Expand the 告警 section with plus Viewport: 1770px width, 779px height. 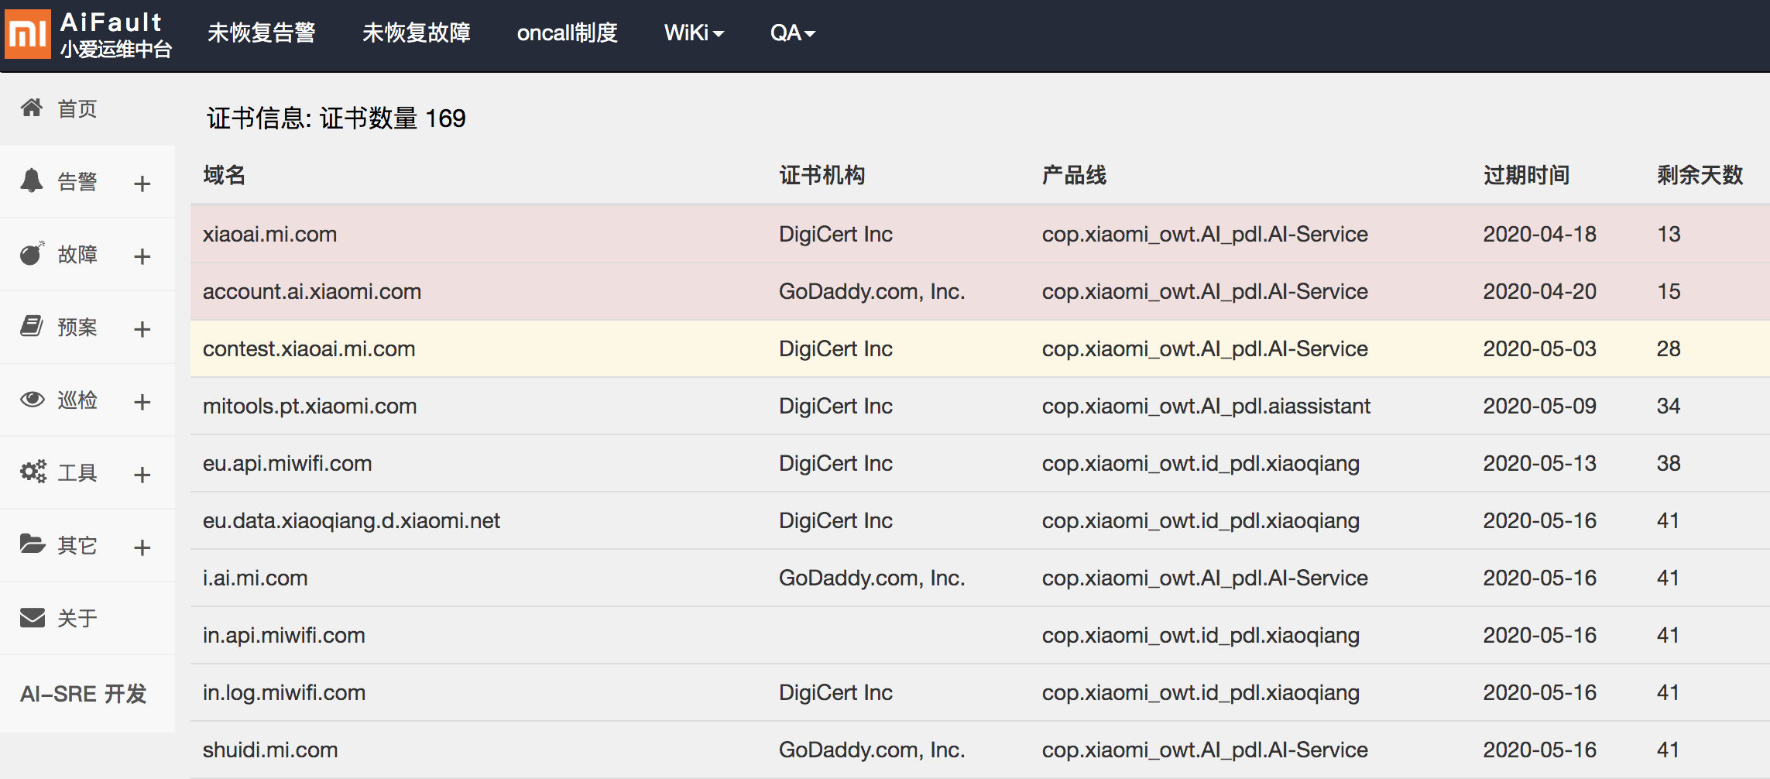(142, 184)
